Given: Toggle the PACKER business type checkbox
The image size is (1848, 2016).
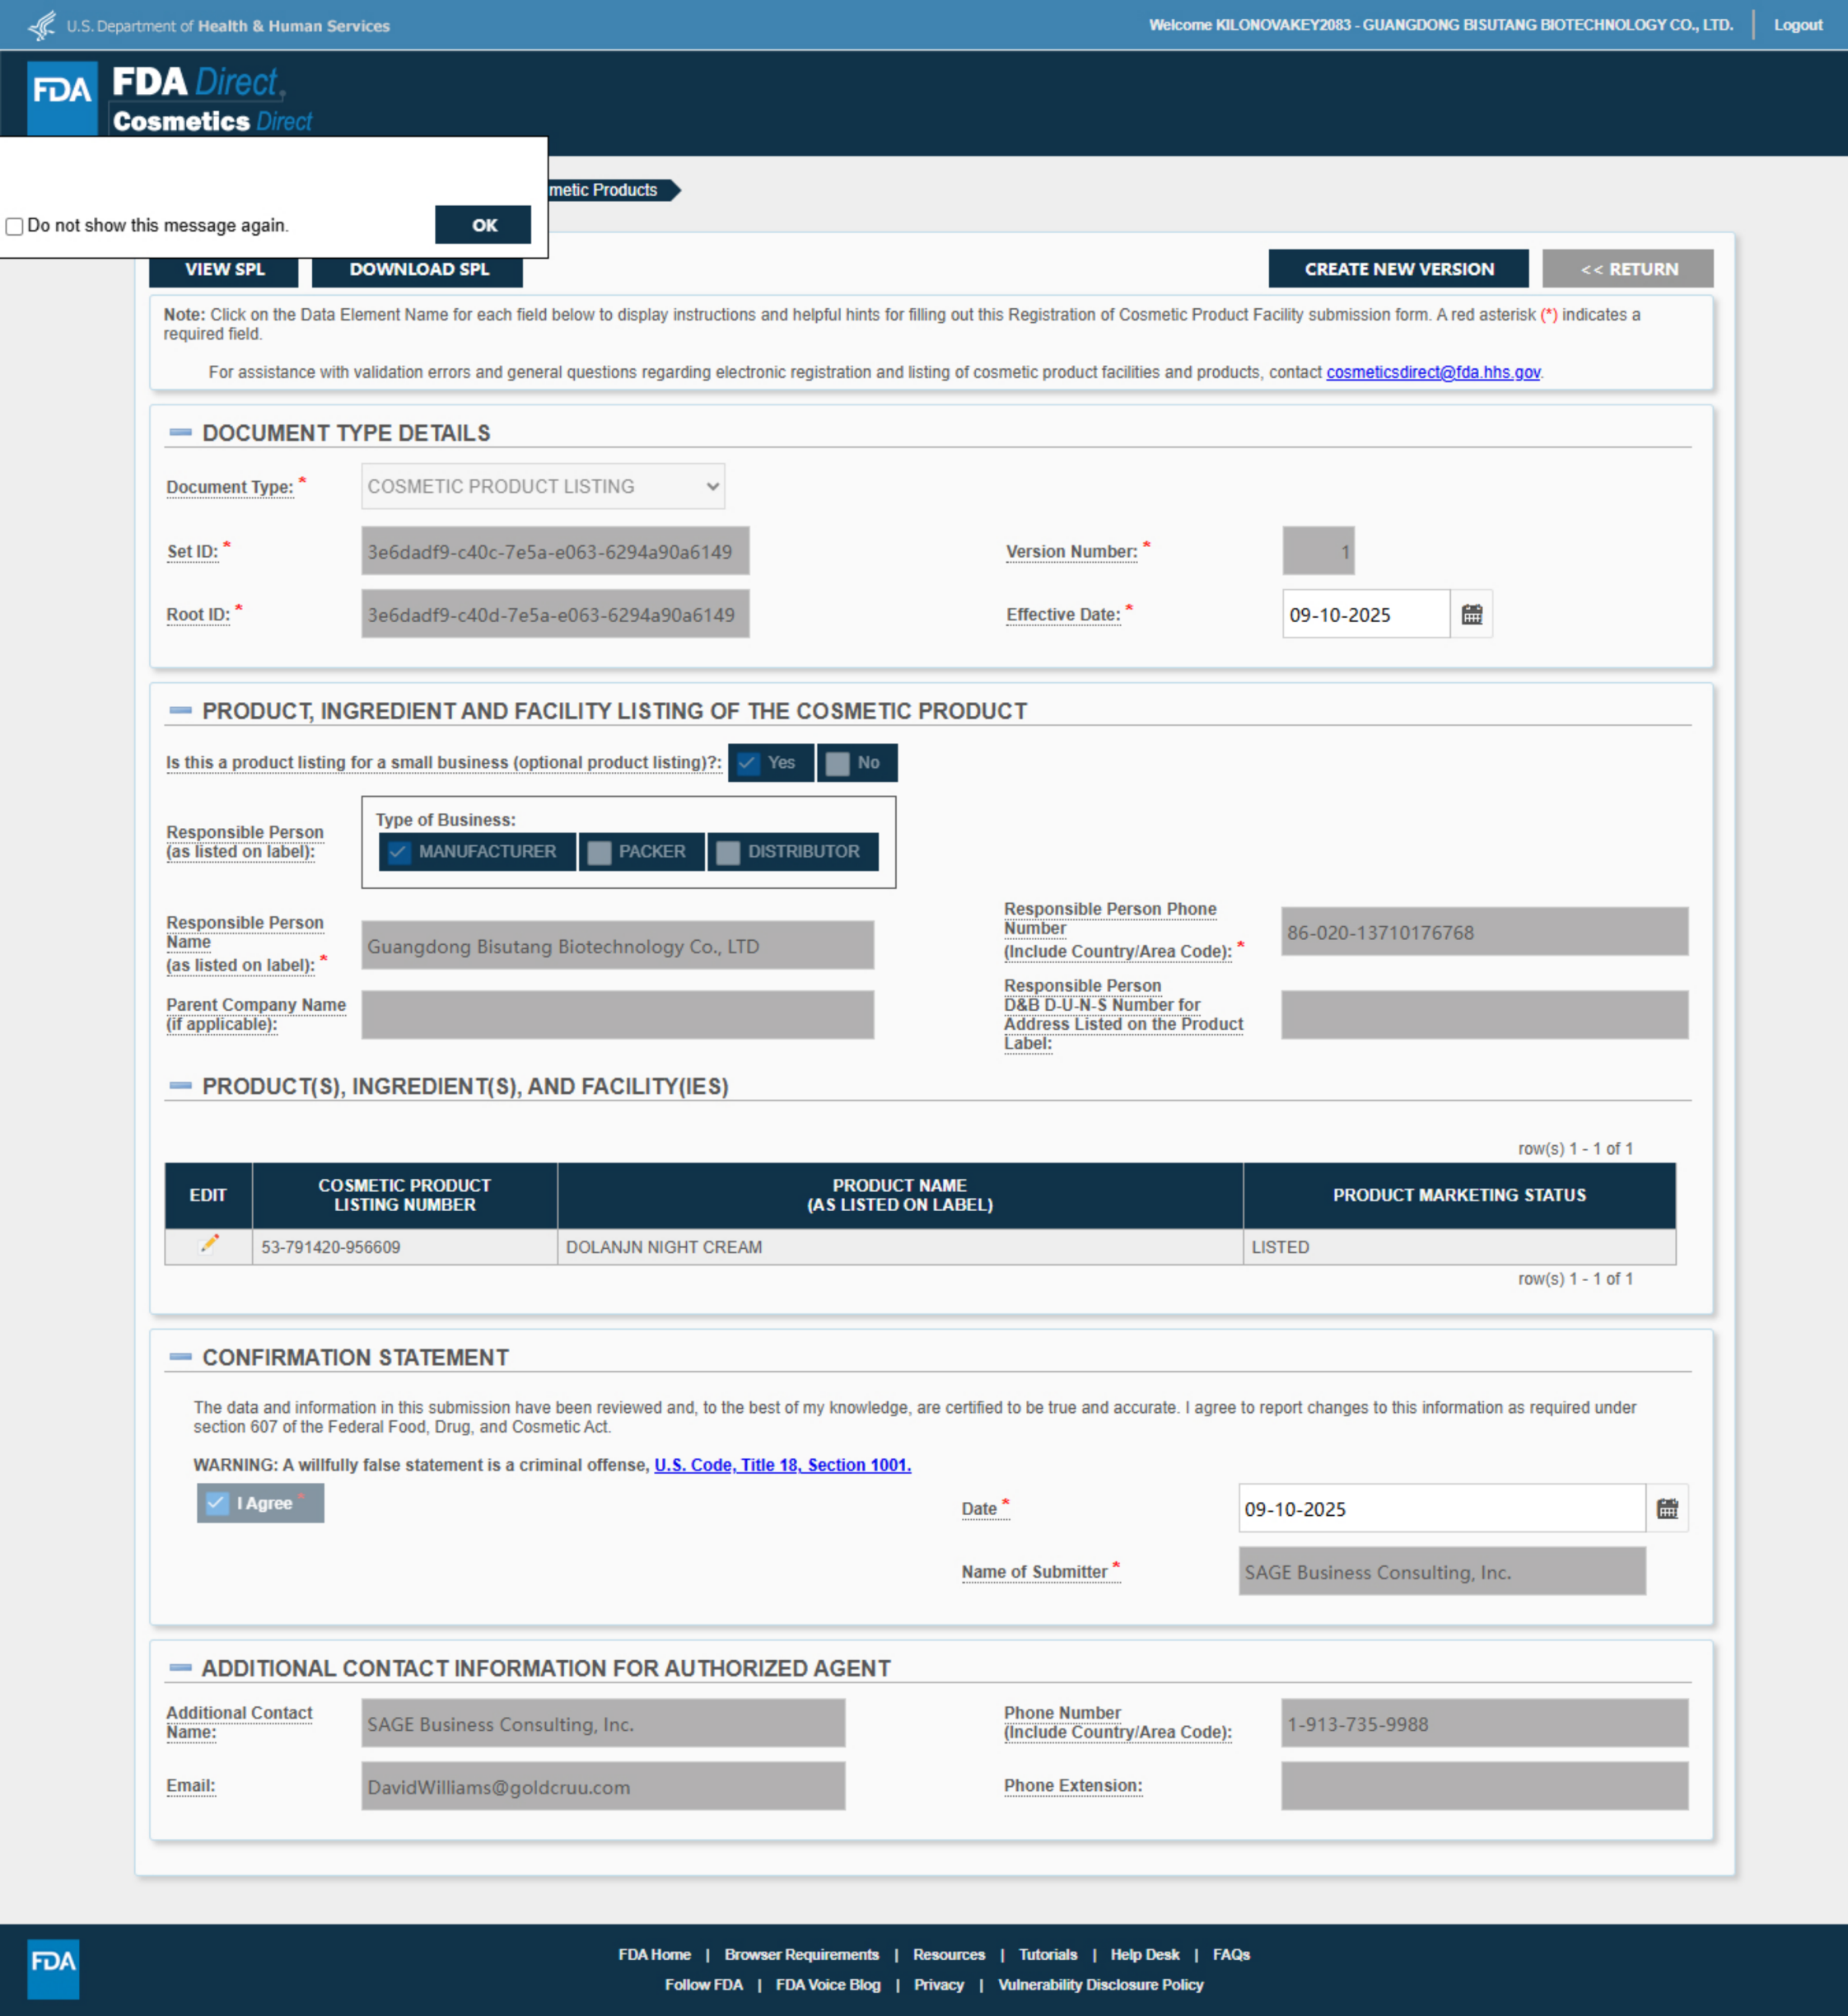Looking at the screenshot, I should [x=599, y=851].
